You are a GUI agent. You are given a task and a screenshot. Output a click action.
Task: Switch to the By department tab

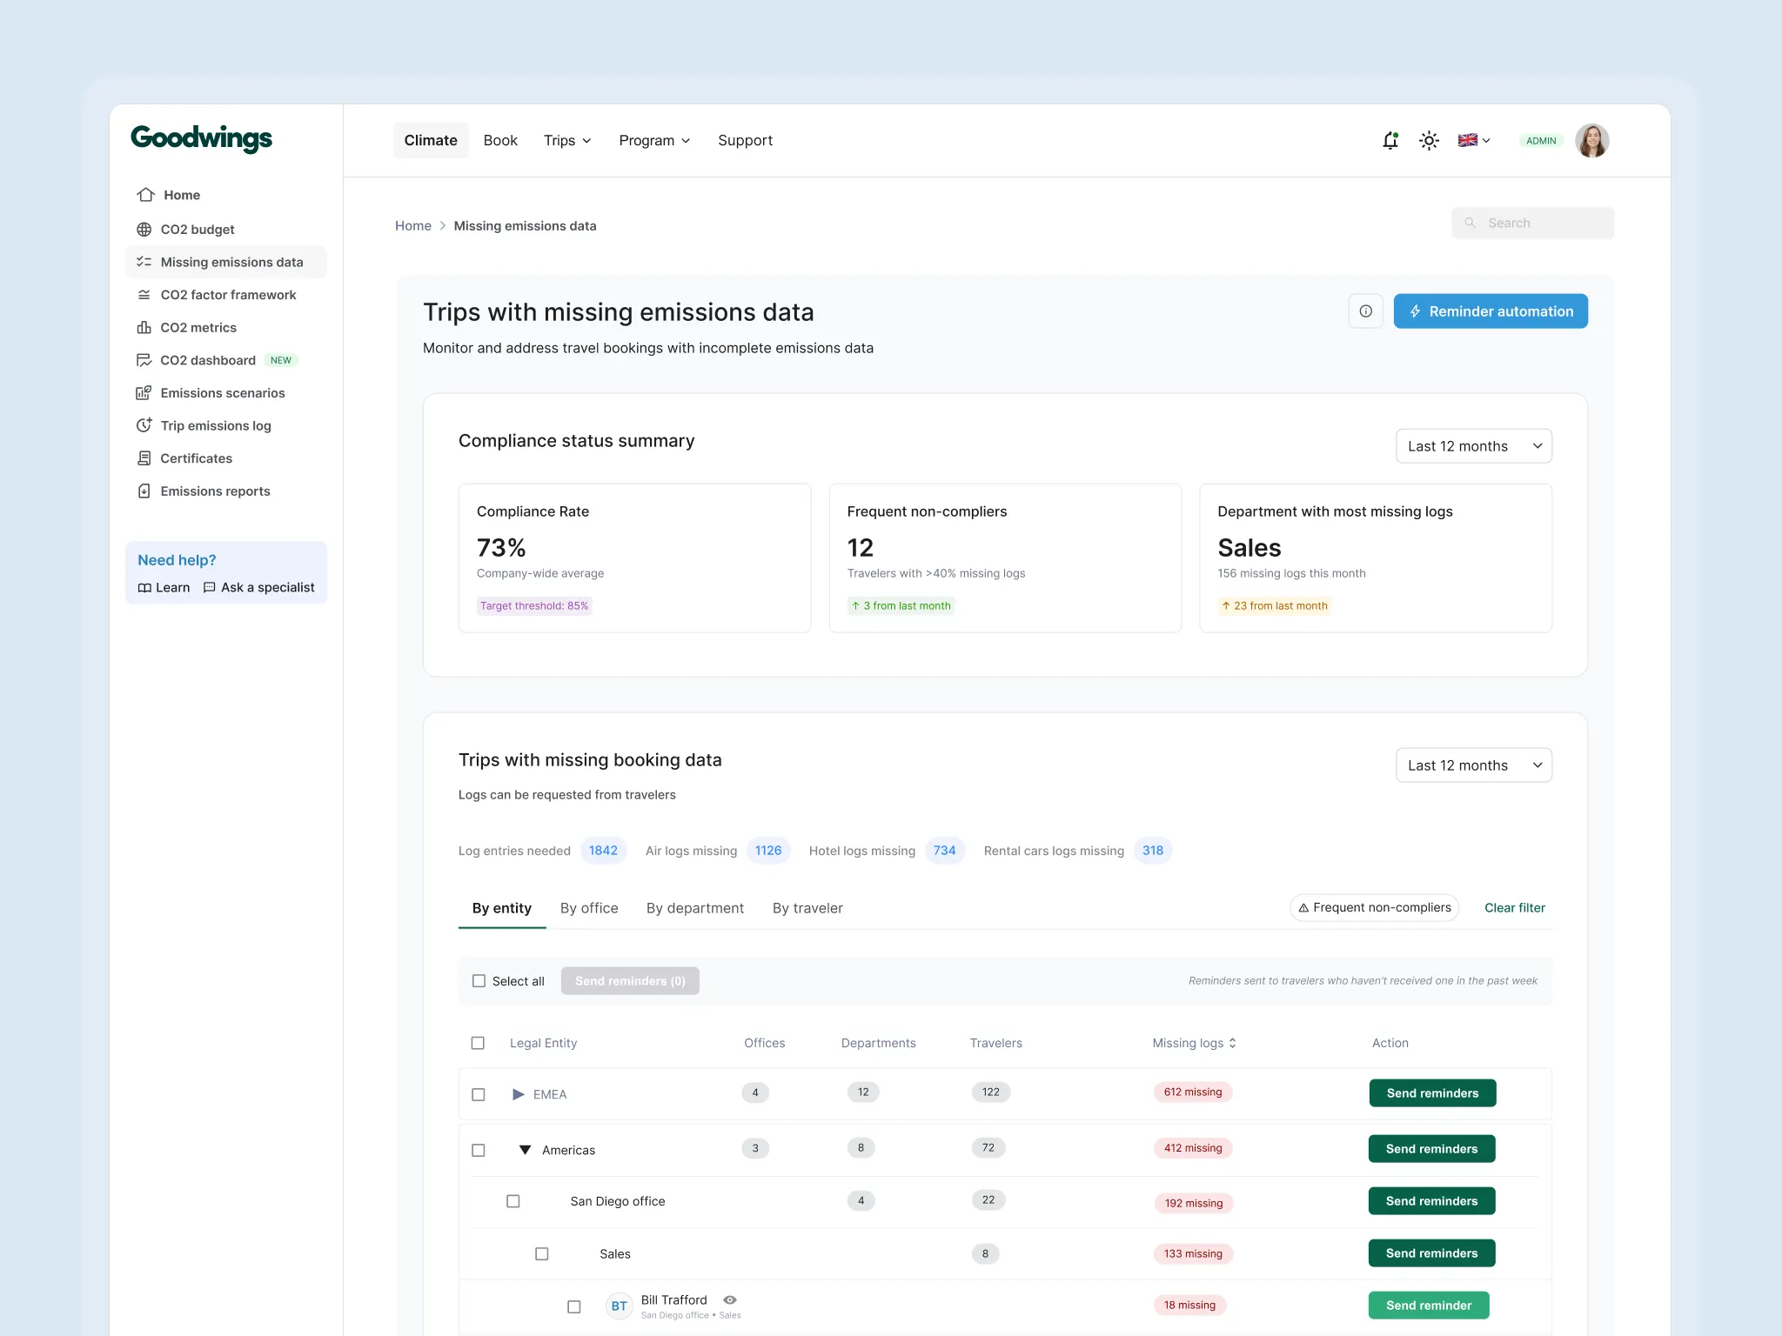coord(694,908)
